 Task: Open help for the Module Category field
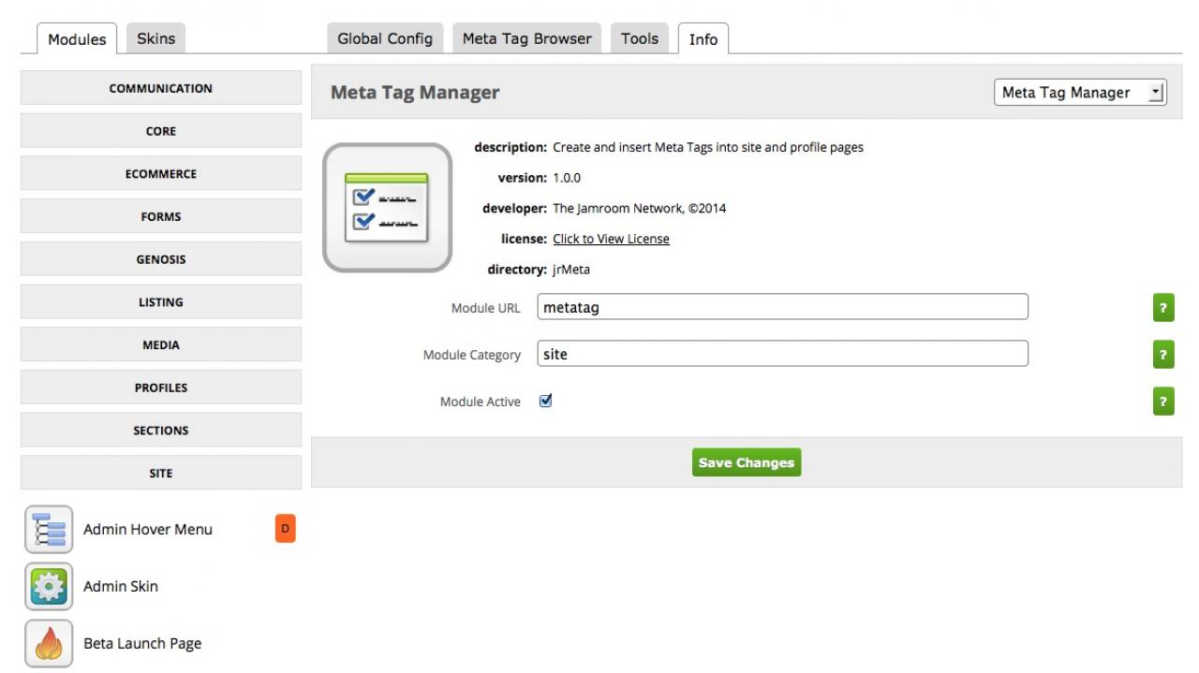coord(1162,355)
